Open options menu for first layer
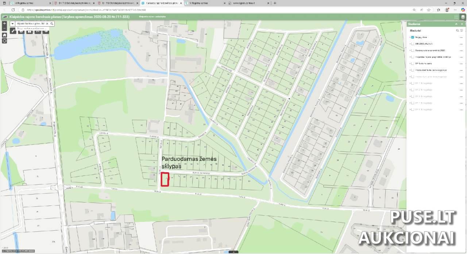Viewport: 467px width, 254px height. (461, 37)
